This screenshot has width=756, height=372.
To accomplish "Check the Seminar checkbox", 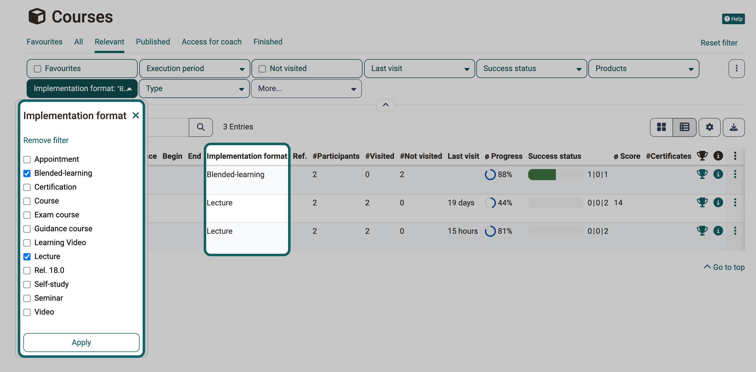I will coord(27,298).
